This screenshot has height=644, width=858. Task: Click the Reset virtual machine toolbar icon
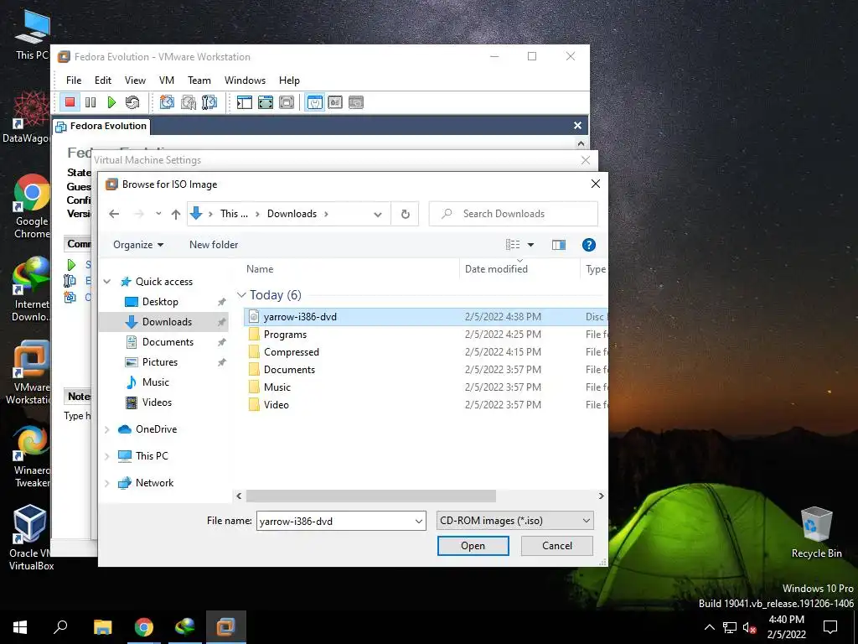pyautogui.click(x=132, y=102)
